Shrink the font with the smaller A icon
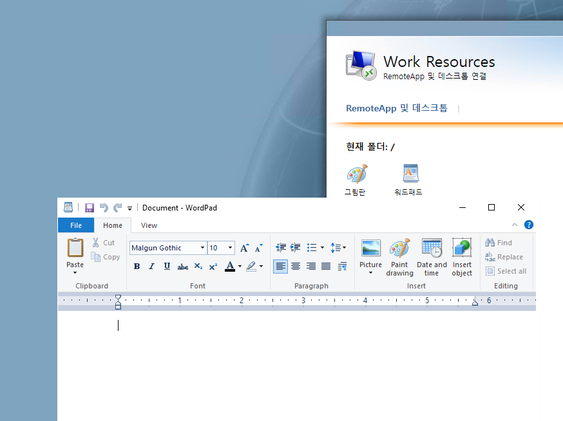 tap(258, 248)
